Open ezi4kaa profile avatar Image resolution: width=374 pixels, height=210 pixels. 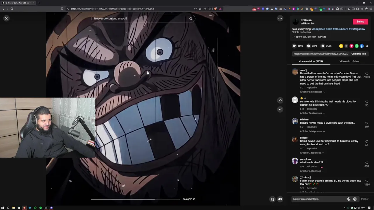295,22
